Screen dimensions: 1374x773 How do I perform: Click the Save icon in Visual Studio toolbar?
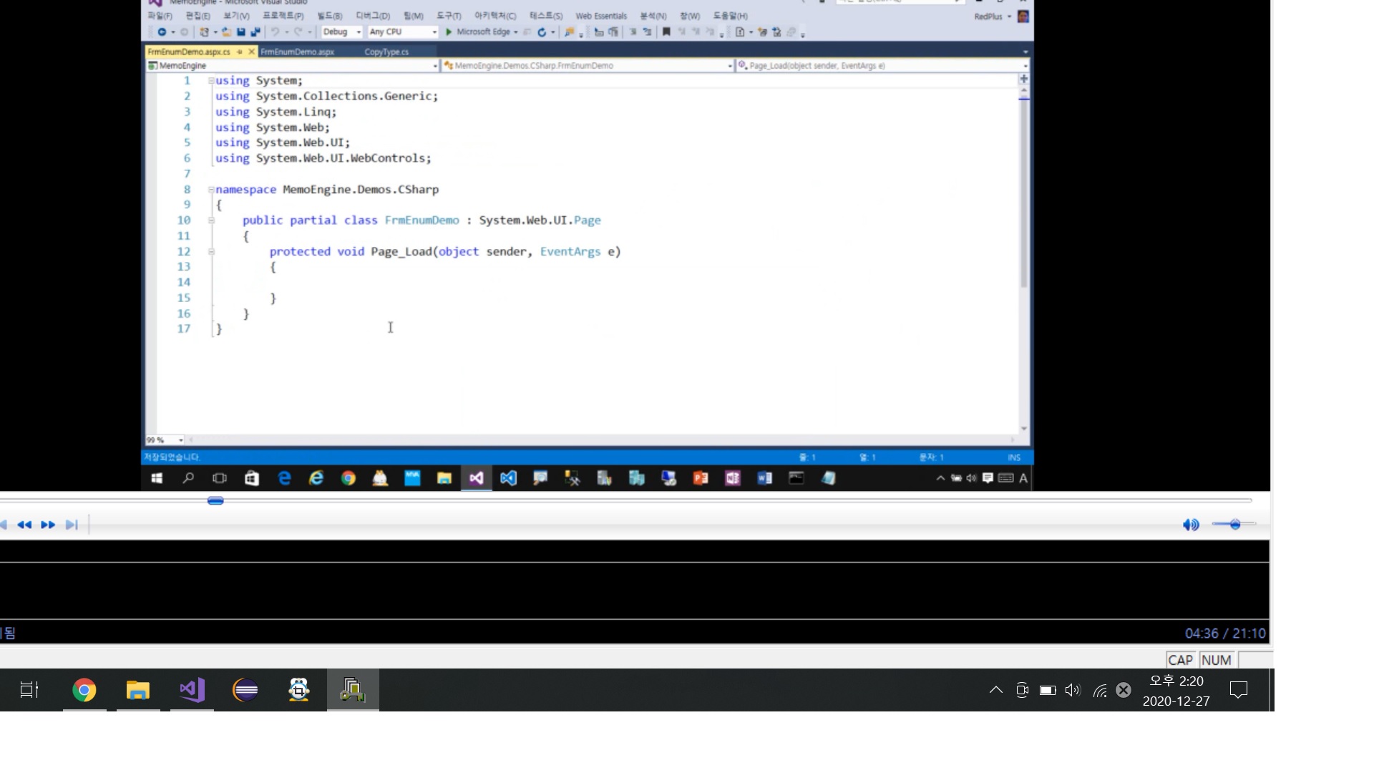241,32
